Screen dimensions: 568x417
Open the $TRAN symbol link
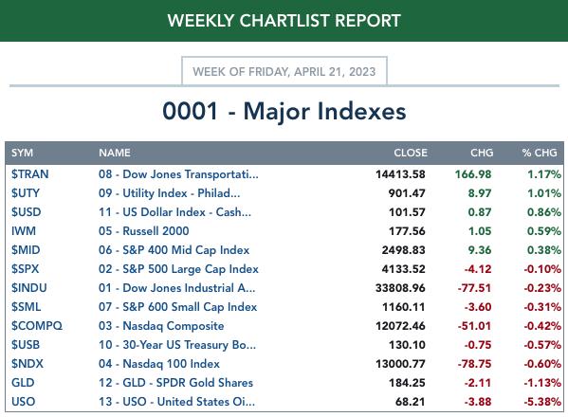tap(29, 174)
